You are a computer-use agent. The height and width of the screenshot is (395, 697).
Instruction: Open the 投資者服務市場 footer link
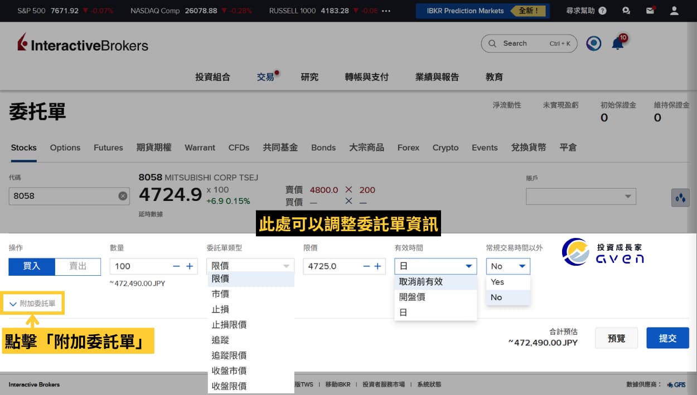[384, 384]
